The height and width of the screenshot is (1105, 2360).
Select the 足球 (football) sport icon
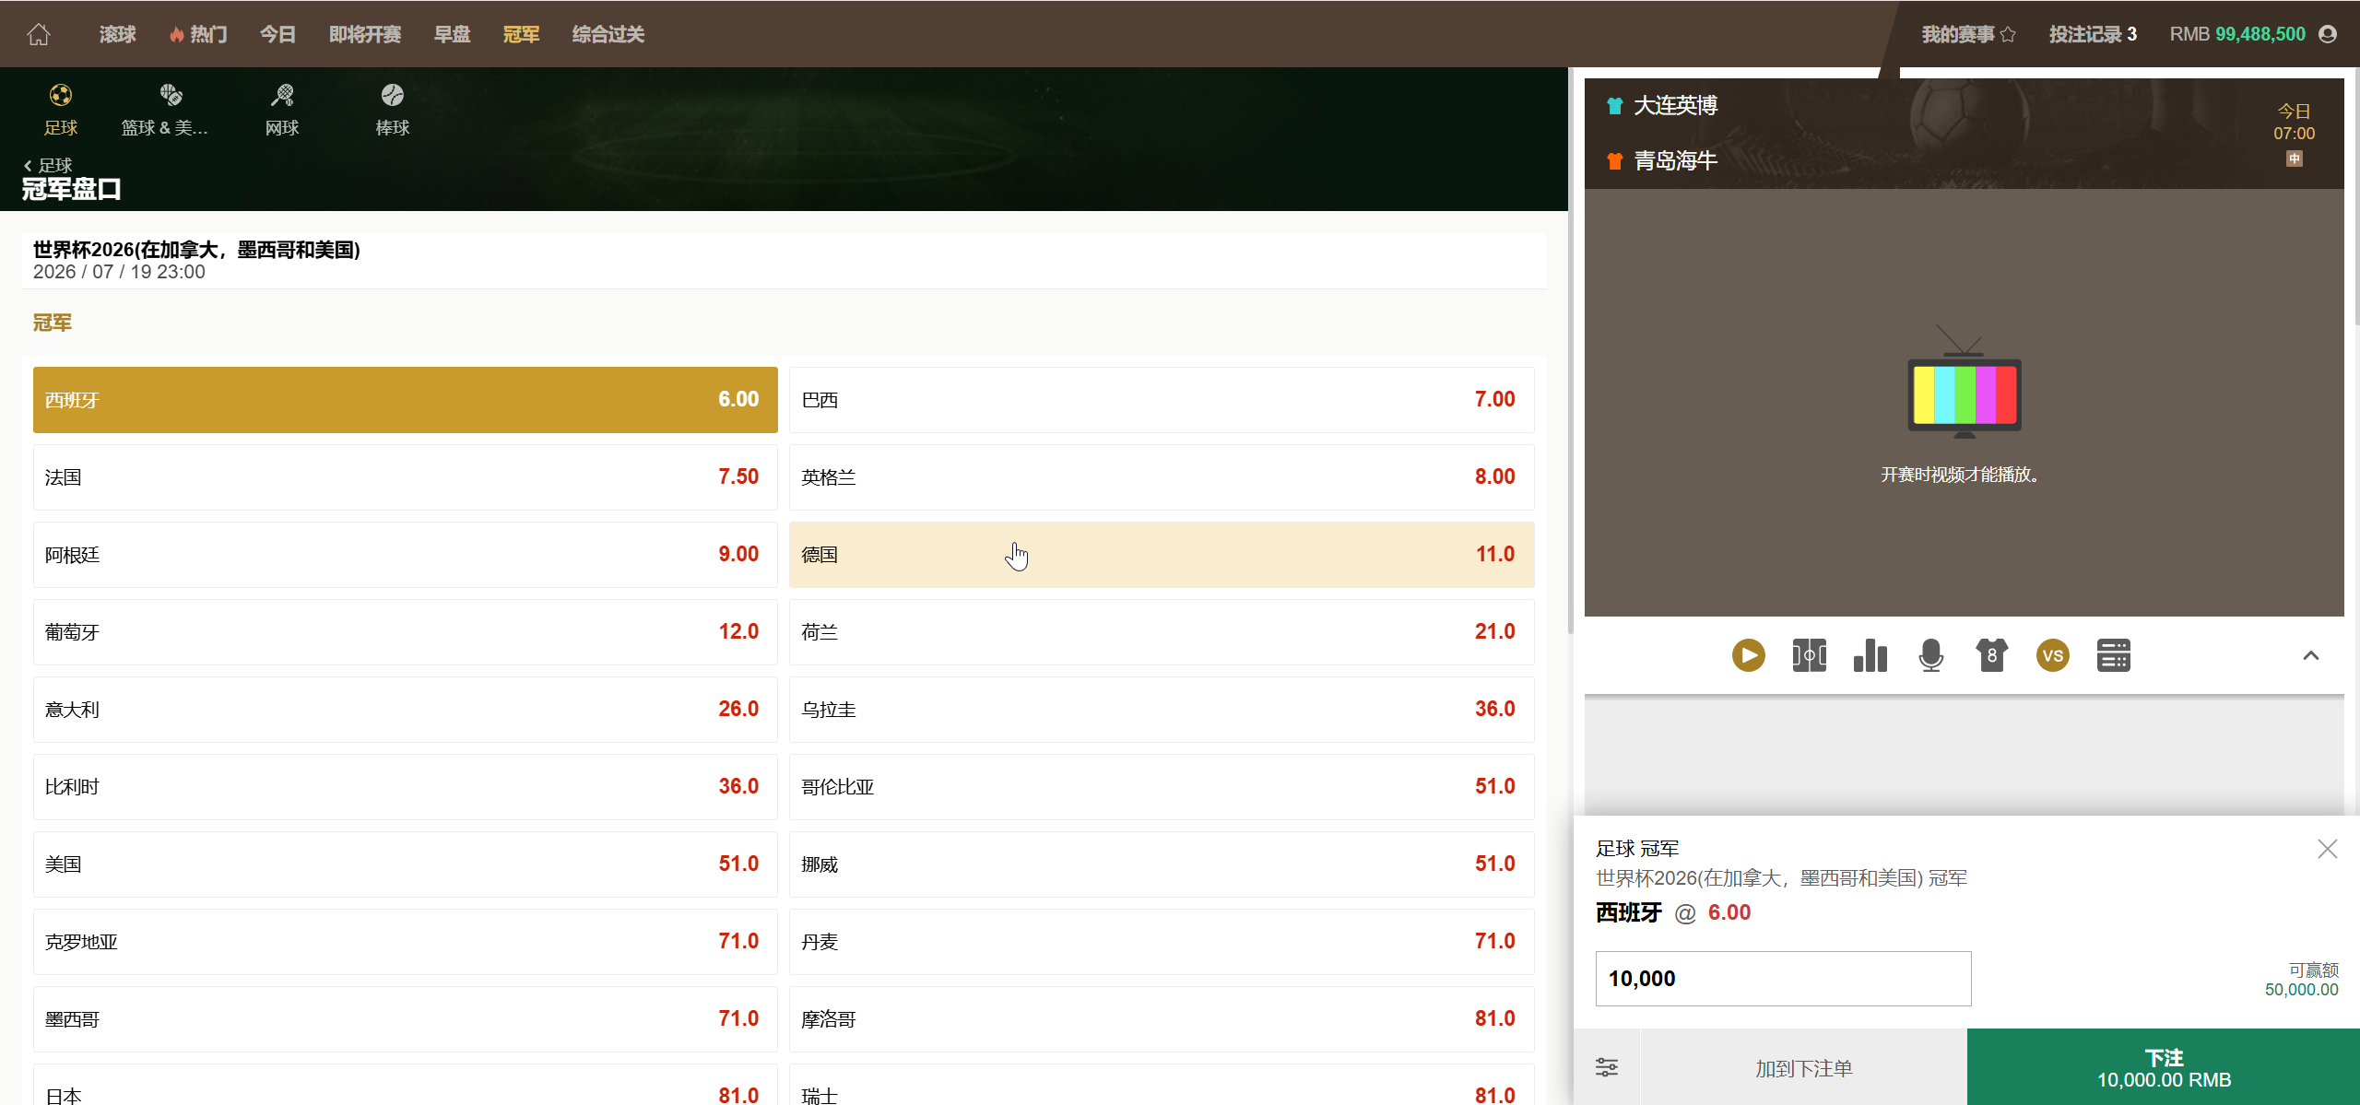[61, 107]
